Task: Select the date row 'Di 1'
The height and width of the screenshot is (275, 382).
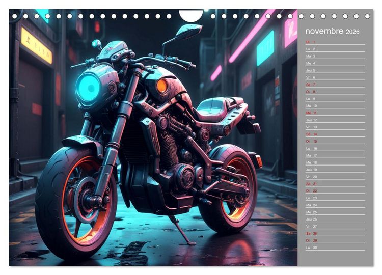Action: 335,42
